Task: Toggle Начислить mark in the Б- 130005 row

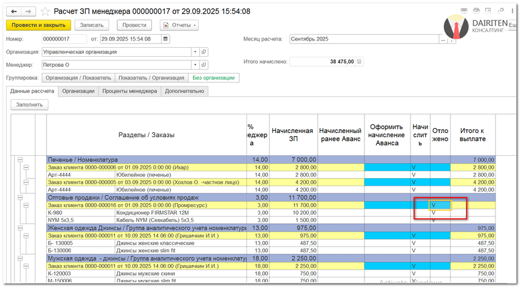Action: click(420, 243)
